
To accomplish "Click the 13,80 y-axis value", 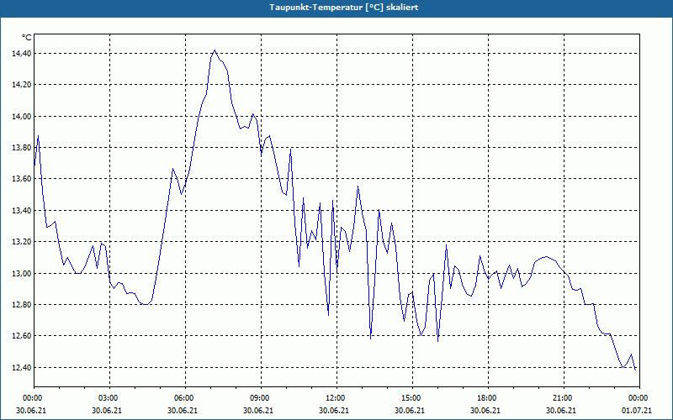I will coord(21,148).
